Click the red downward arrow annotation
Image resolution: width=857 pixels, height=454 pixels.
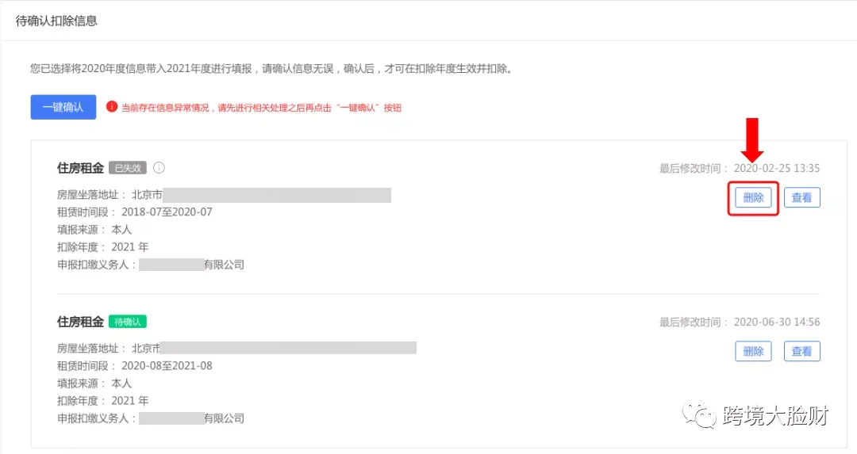(752, 139)
